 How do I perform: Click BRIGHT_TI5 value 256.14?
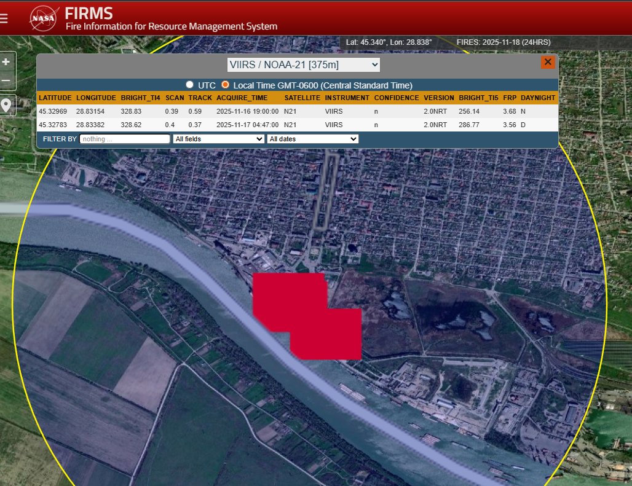coord(468,112)
